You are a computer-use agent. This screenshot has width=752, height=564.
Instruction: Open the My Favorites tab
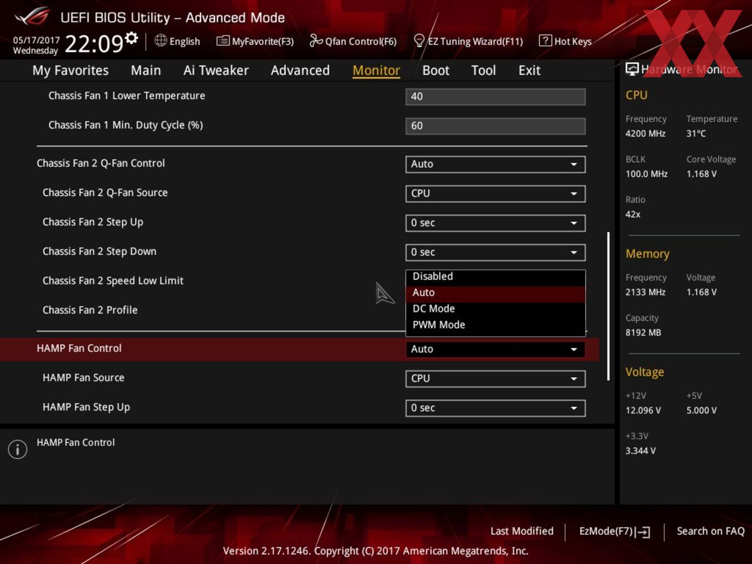[x=70, y=70]
